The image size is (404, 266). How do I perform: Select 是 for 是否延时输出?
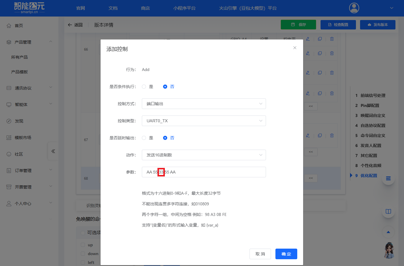coord(144,138)
